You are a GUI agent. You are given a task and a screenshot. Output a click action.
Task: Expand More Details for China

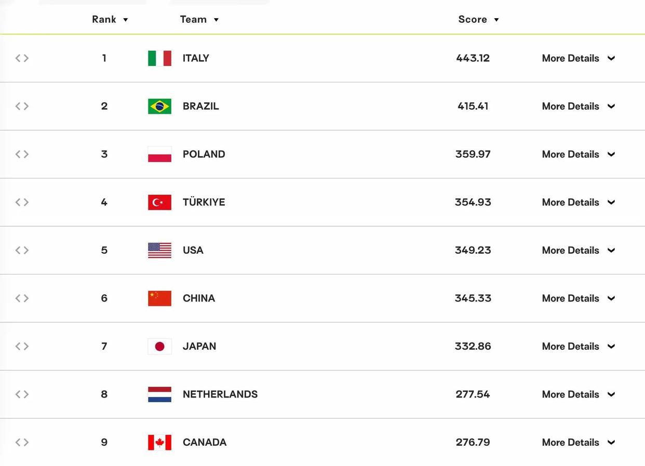(579, 298)
